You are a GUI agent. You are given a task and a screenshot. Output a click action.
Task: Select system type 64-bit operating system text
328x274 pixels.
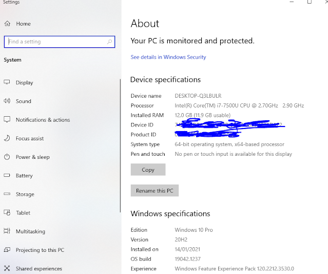coord(229,144)
